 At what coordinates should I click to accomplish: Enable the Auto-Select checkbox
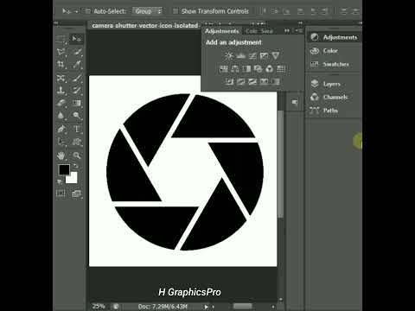coord(87,11)
